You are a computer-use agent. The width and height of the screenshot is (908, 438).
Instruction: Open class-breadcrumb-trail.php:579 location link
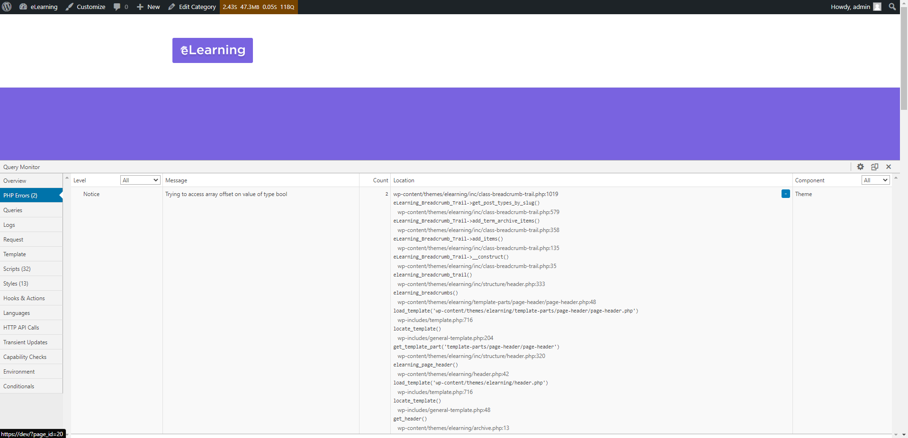(x=478, y=212)
